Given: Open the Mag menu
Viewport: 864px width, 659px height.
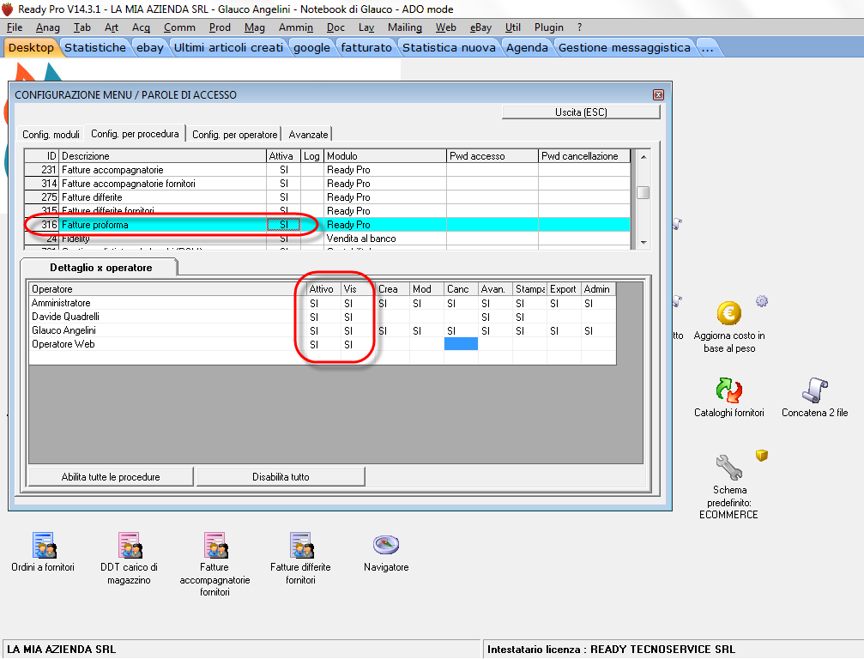Looking at the screenshot, I should pyautogui.click(x=255, y=27).
